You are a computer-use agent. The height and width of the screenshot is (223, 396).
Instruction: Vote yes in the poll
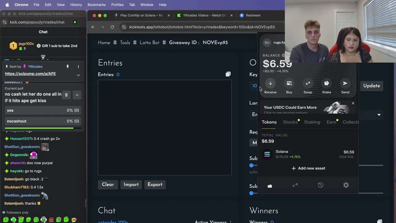[x=43, y=110]
